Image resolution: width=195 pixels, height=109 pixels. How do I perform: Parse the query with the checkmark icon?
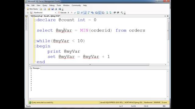(x=75, y=13)
